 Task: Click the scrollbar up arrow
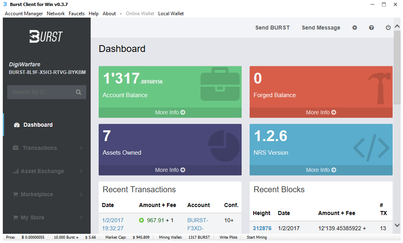coord(397,26)
